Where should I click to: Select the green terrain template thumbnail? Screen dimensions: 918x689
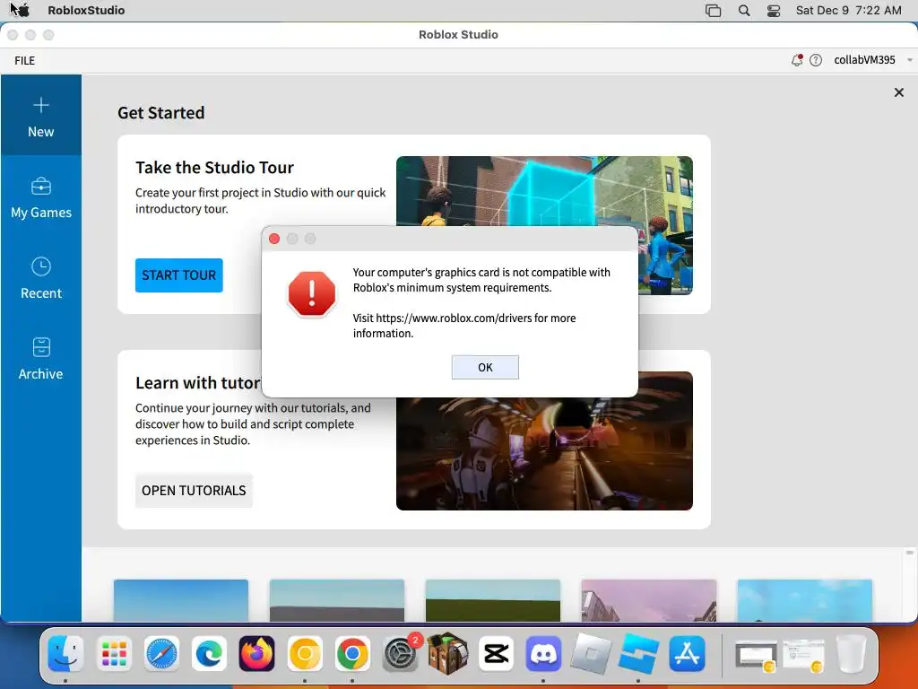pos(493,600)
